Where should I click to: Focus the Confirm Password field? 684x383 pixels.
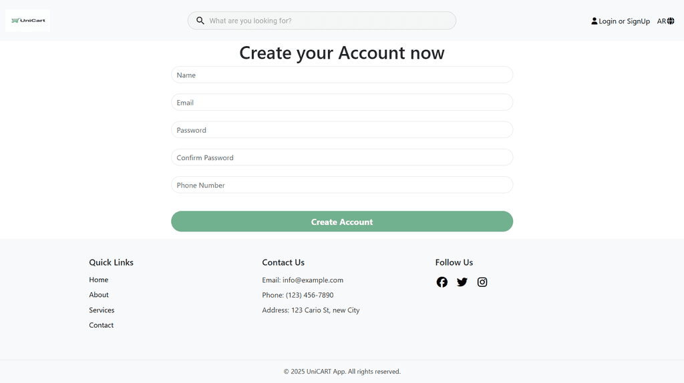pos(342,157)
